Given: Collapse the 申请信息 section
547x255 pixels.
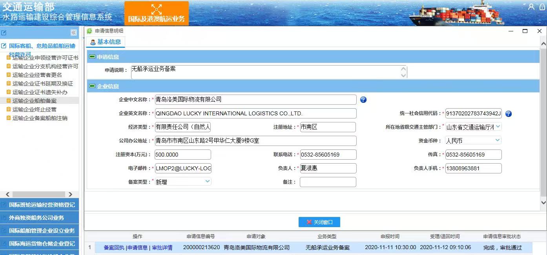Looking at the screenshot, I should pyautogui.click(x=92, y=56).
